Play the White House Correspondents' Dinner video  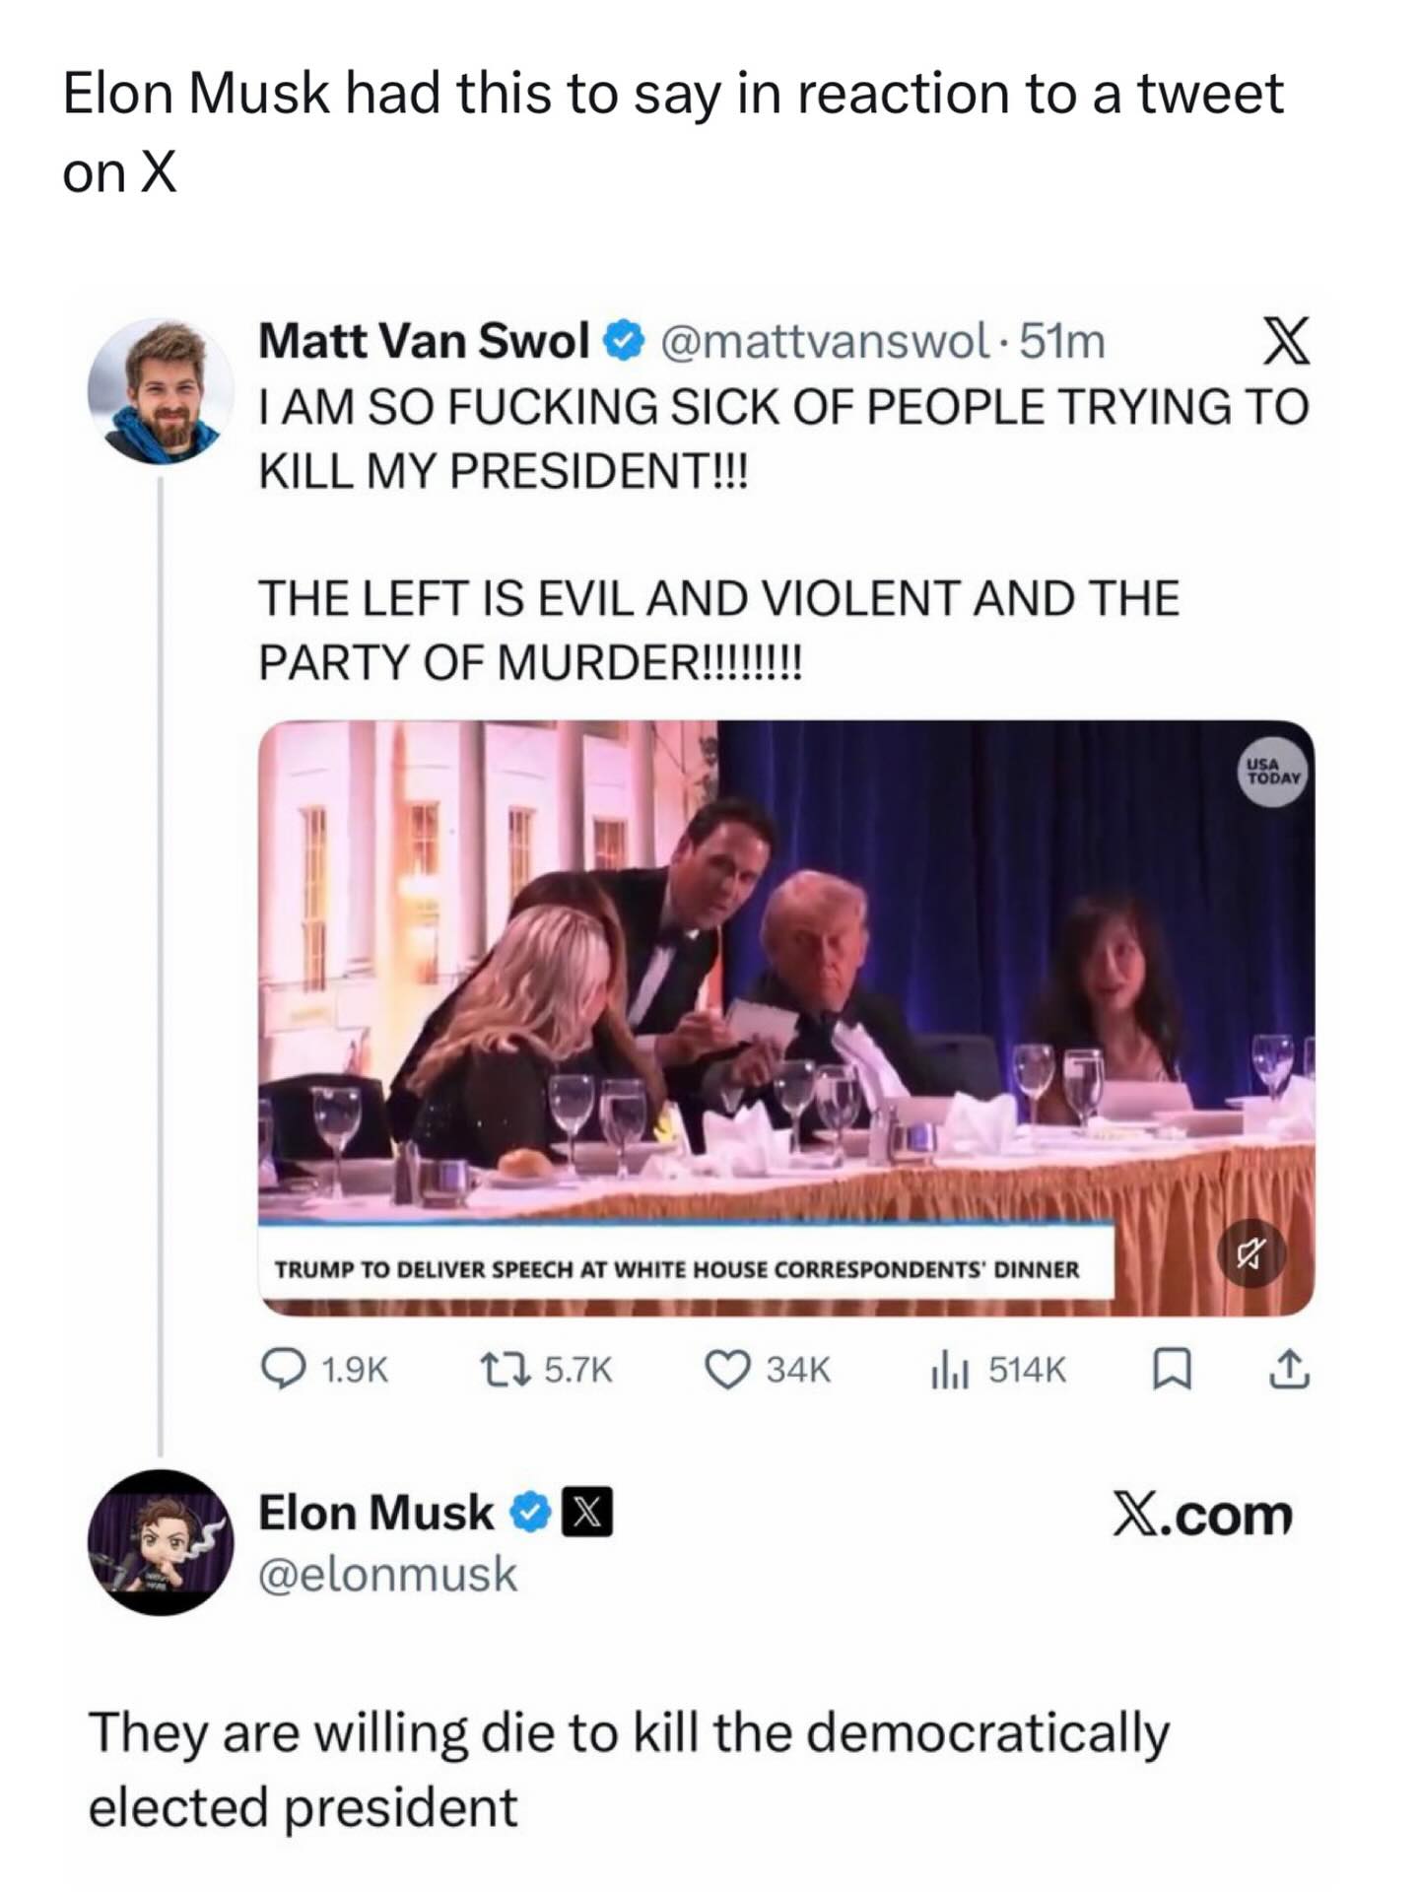[x=785, y=1017]
